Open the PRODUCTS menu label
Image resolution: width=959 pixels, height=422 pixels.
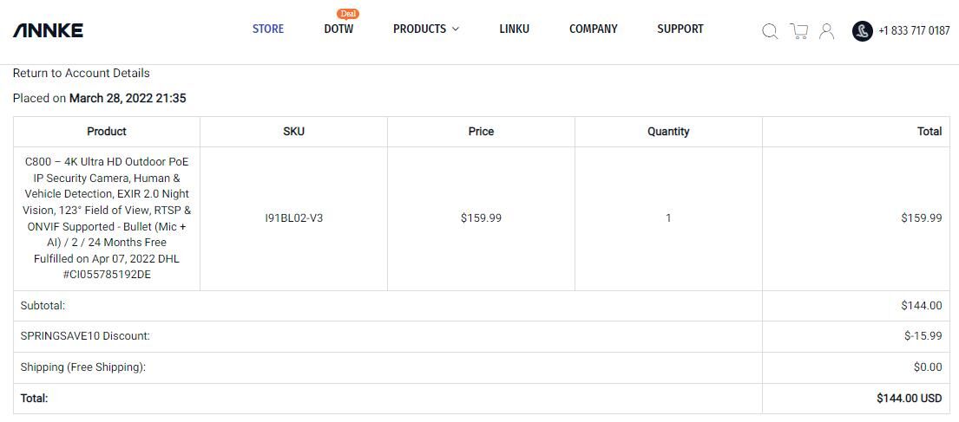tap(419, 29)
